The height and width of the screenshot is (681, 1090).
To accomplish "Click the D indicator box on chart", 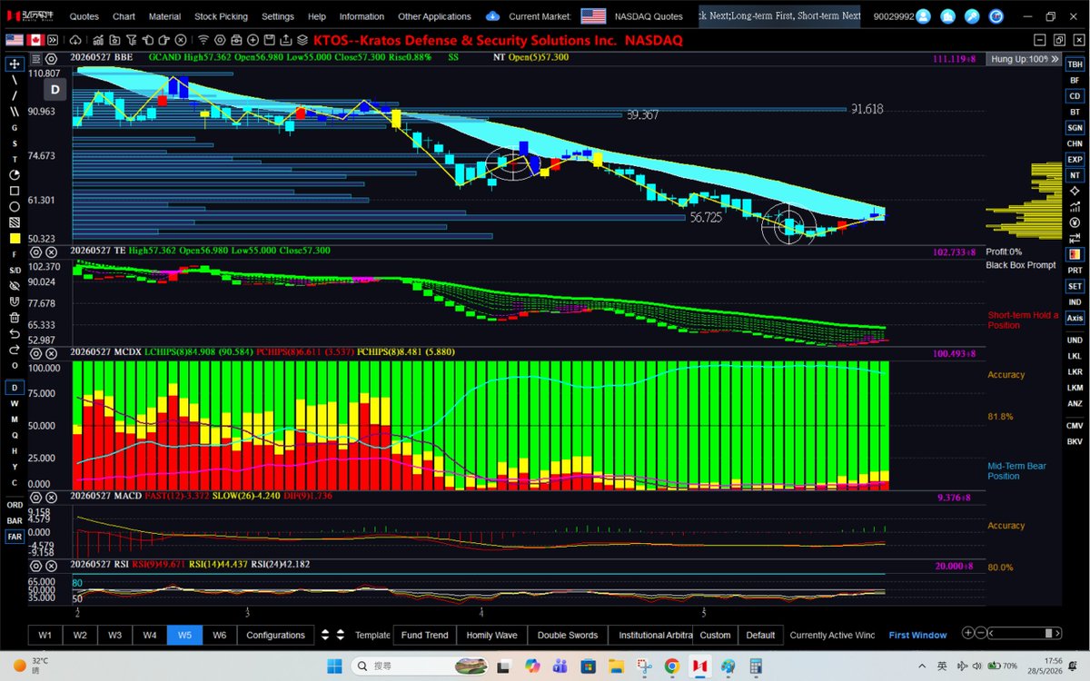I will coord(54,89).
